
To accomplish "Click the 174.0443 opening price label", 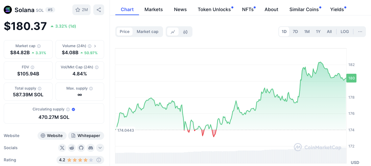I will (125, 130).
